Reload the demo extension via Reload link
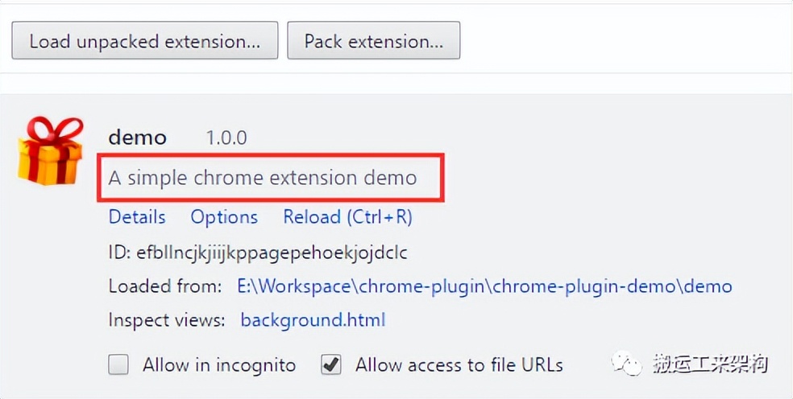The height and width of the screenshot is (399, 793). (347, 217)
